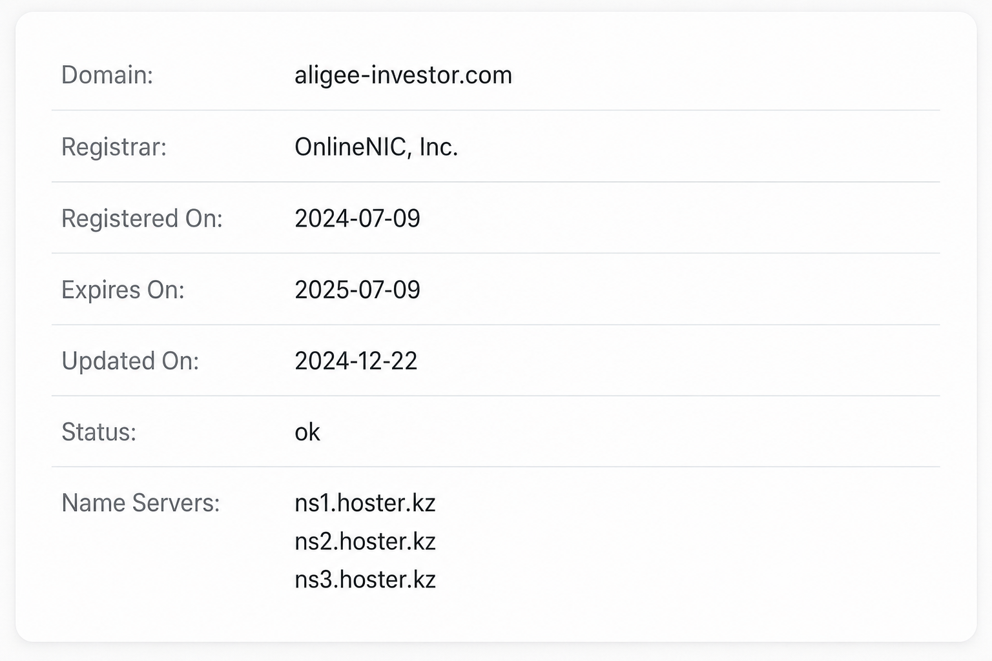Click the Name Servers: label
This screenshot has height=661, width=992.
pos(141,503)
